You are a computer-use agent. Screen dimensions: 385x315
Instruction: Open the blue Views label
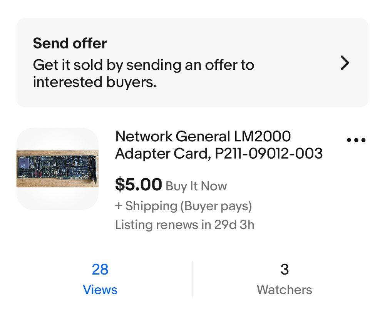point(100,290)
